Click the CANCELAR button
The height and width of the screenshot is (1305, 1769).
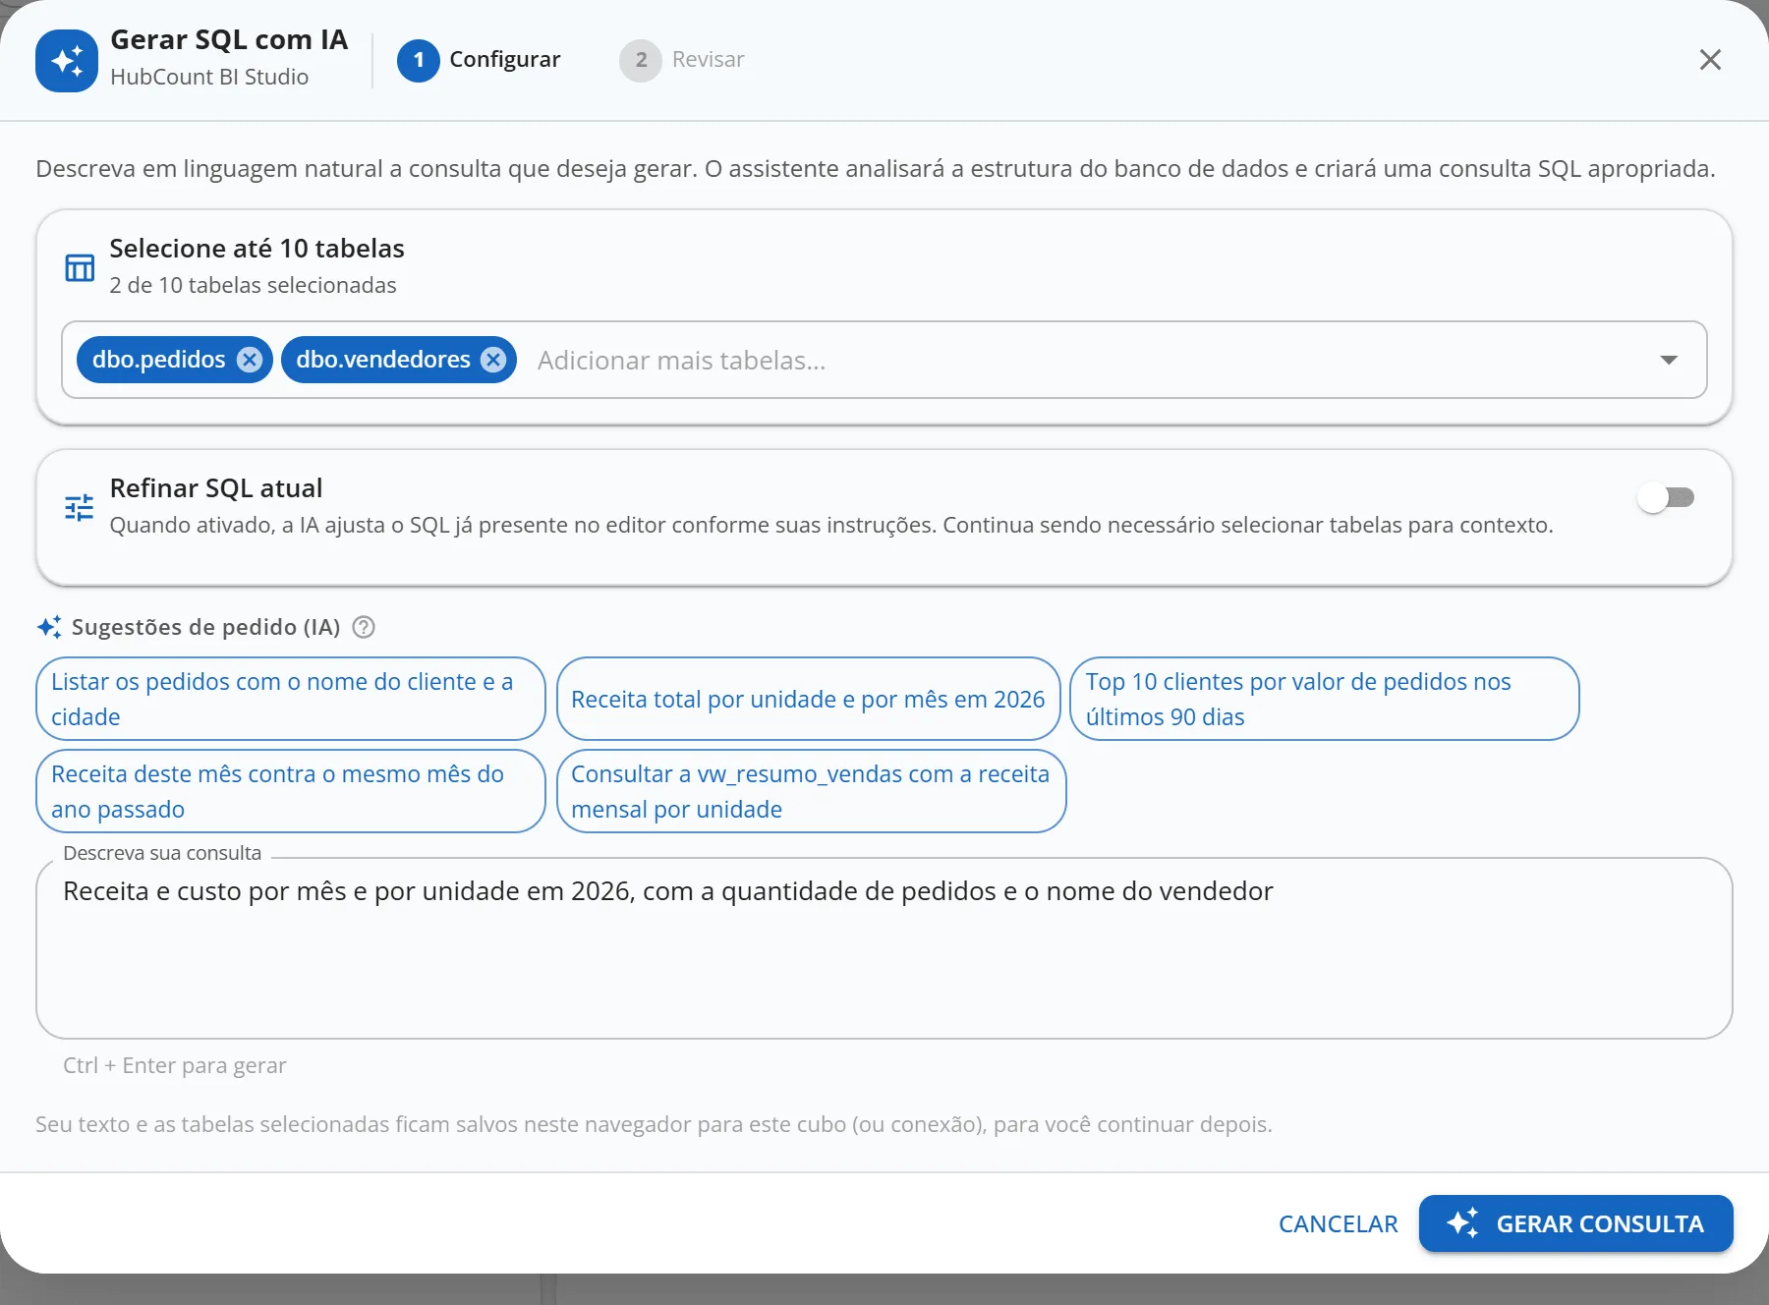(x=1338, y=1223)
